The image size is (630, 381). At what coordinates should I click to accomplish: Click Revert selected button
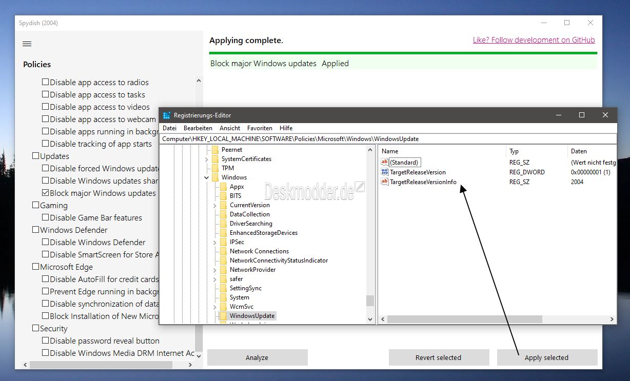point(439,357)
